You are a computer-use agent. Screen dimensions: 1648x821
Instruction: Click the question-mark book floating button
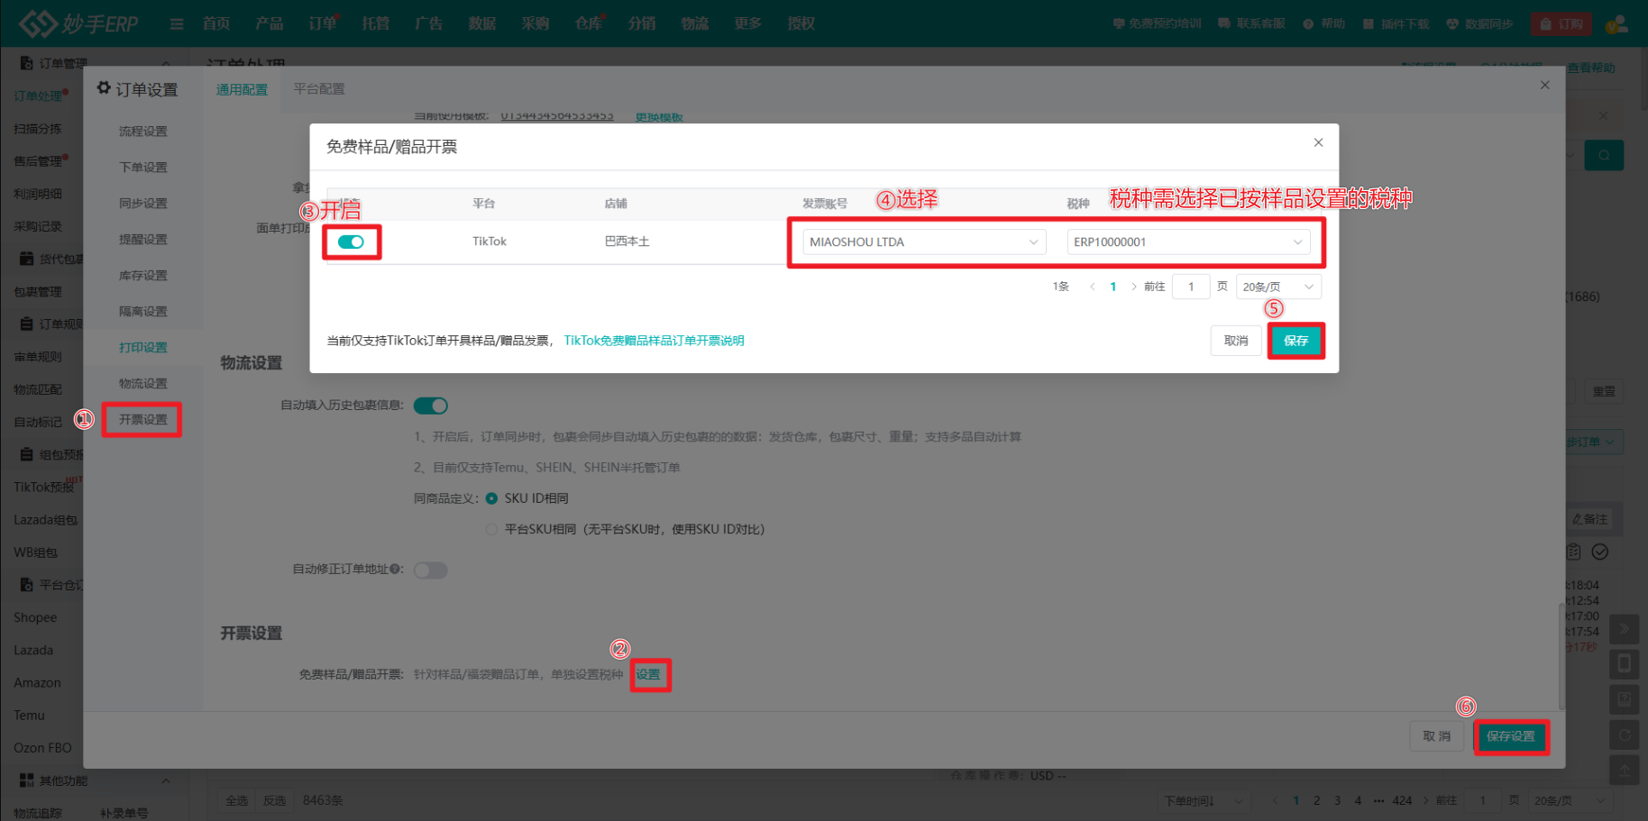[1625, 699]
